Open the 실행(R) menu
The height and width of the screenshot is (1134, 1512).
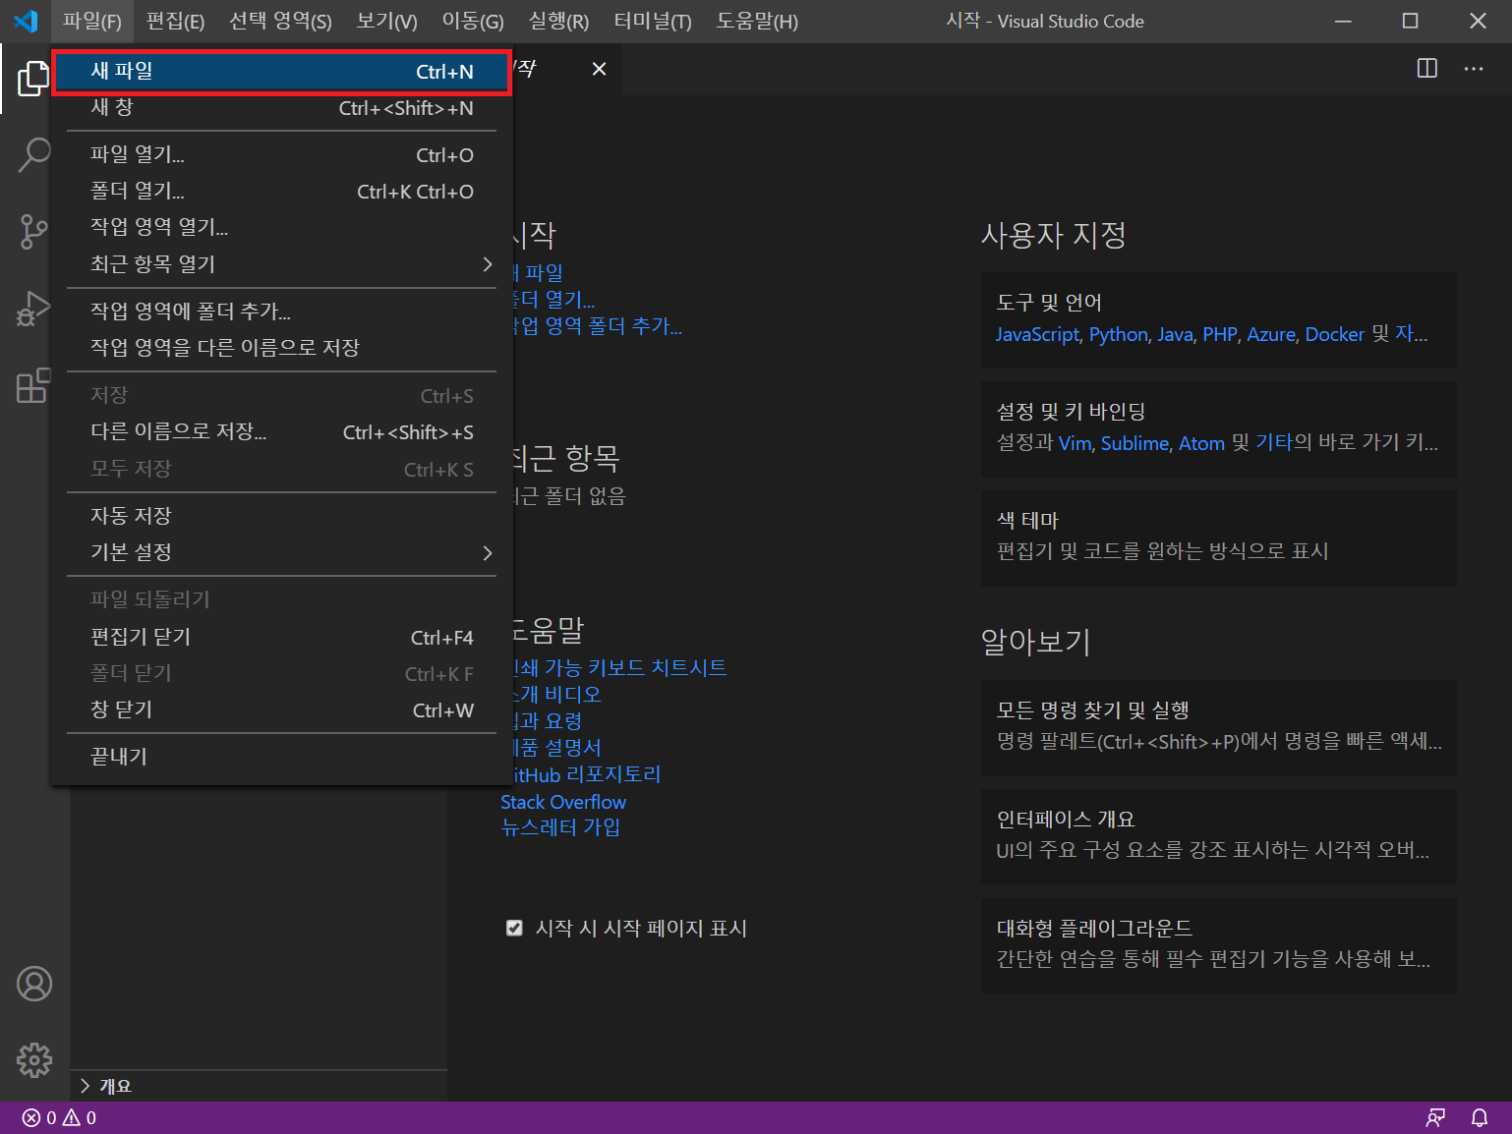(558, 21)
